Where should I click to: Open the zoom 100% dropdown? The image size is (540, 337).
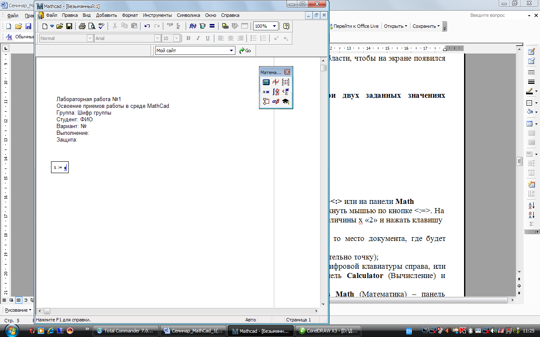(275, 26)
